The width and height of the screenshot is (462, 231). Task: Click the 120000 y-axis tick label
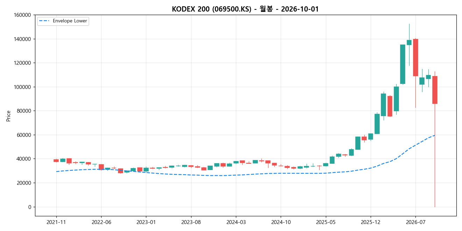coord(23,63)
